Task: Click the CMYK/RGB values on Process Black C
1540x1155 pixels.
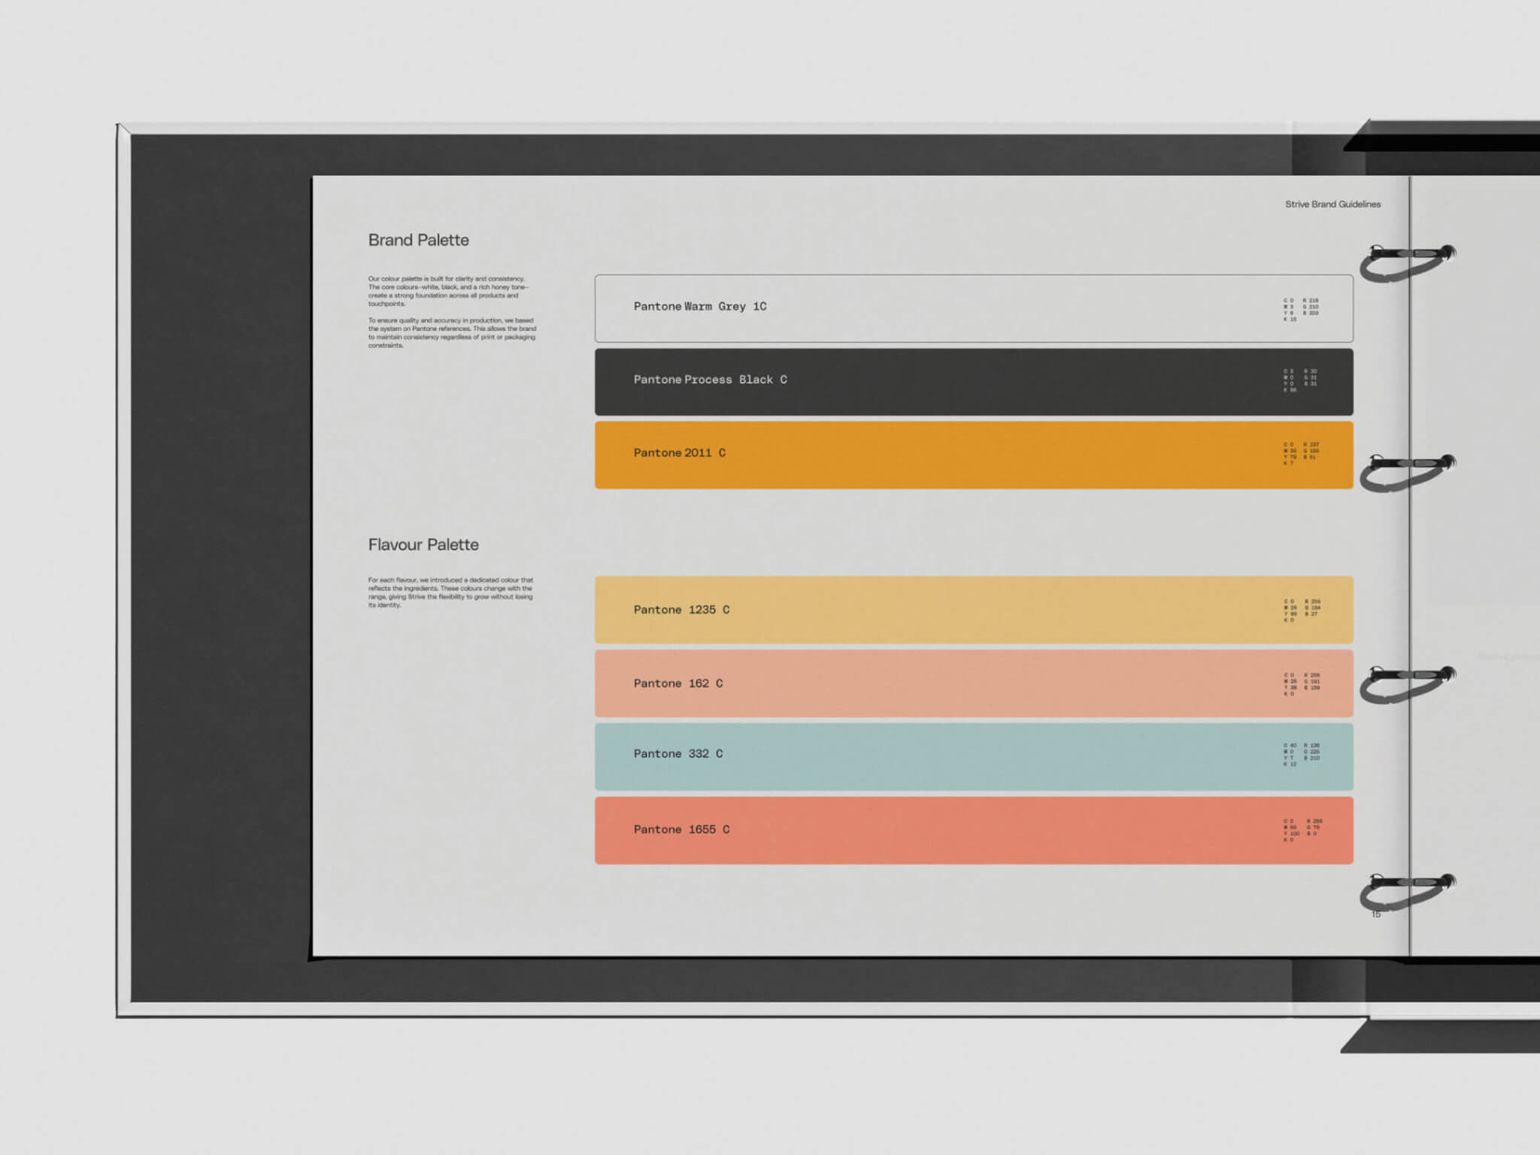Action: click(1301, 380)
